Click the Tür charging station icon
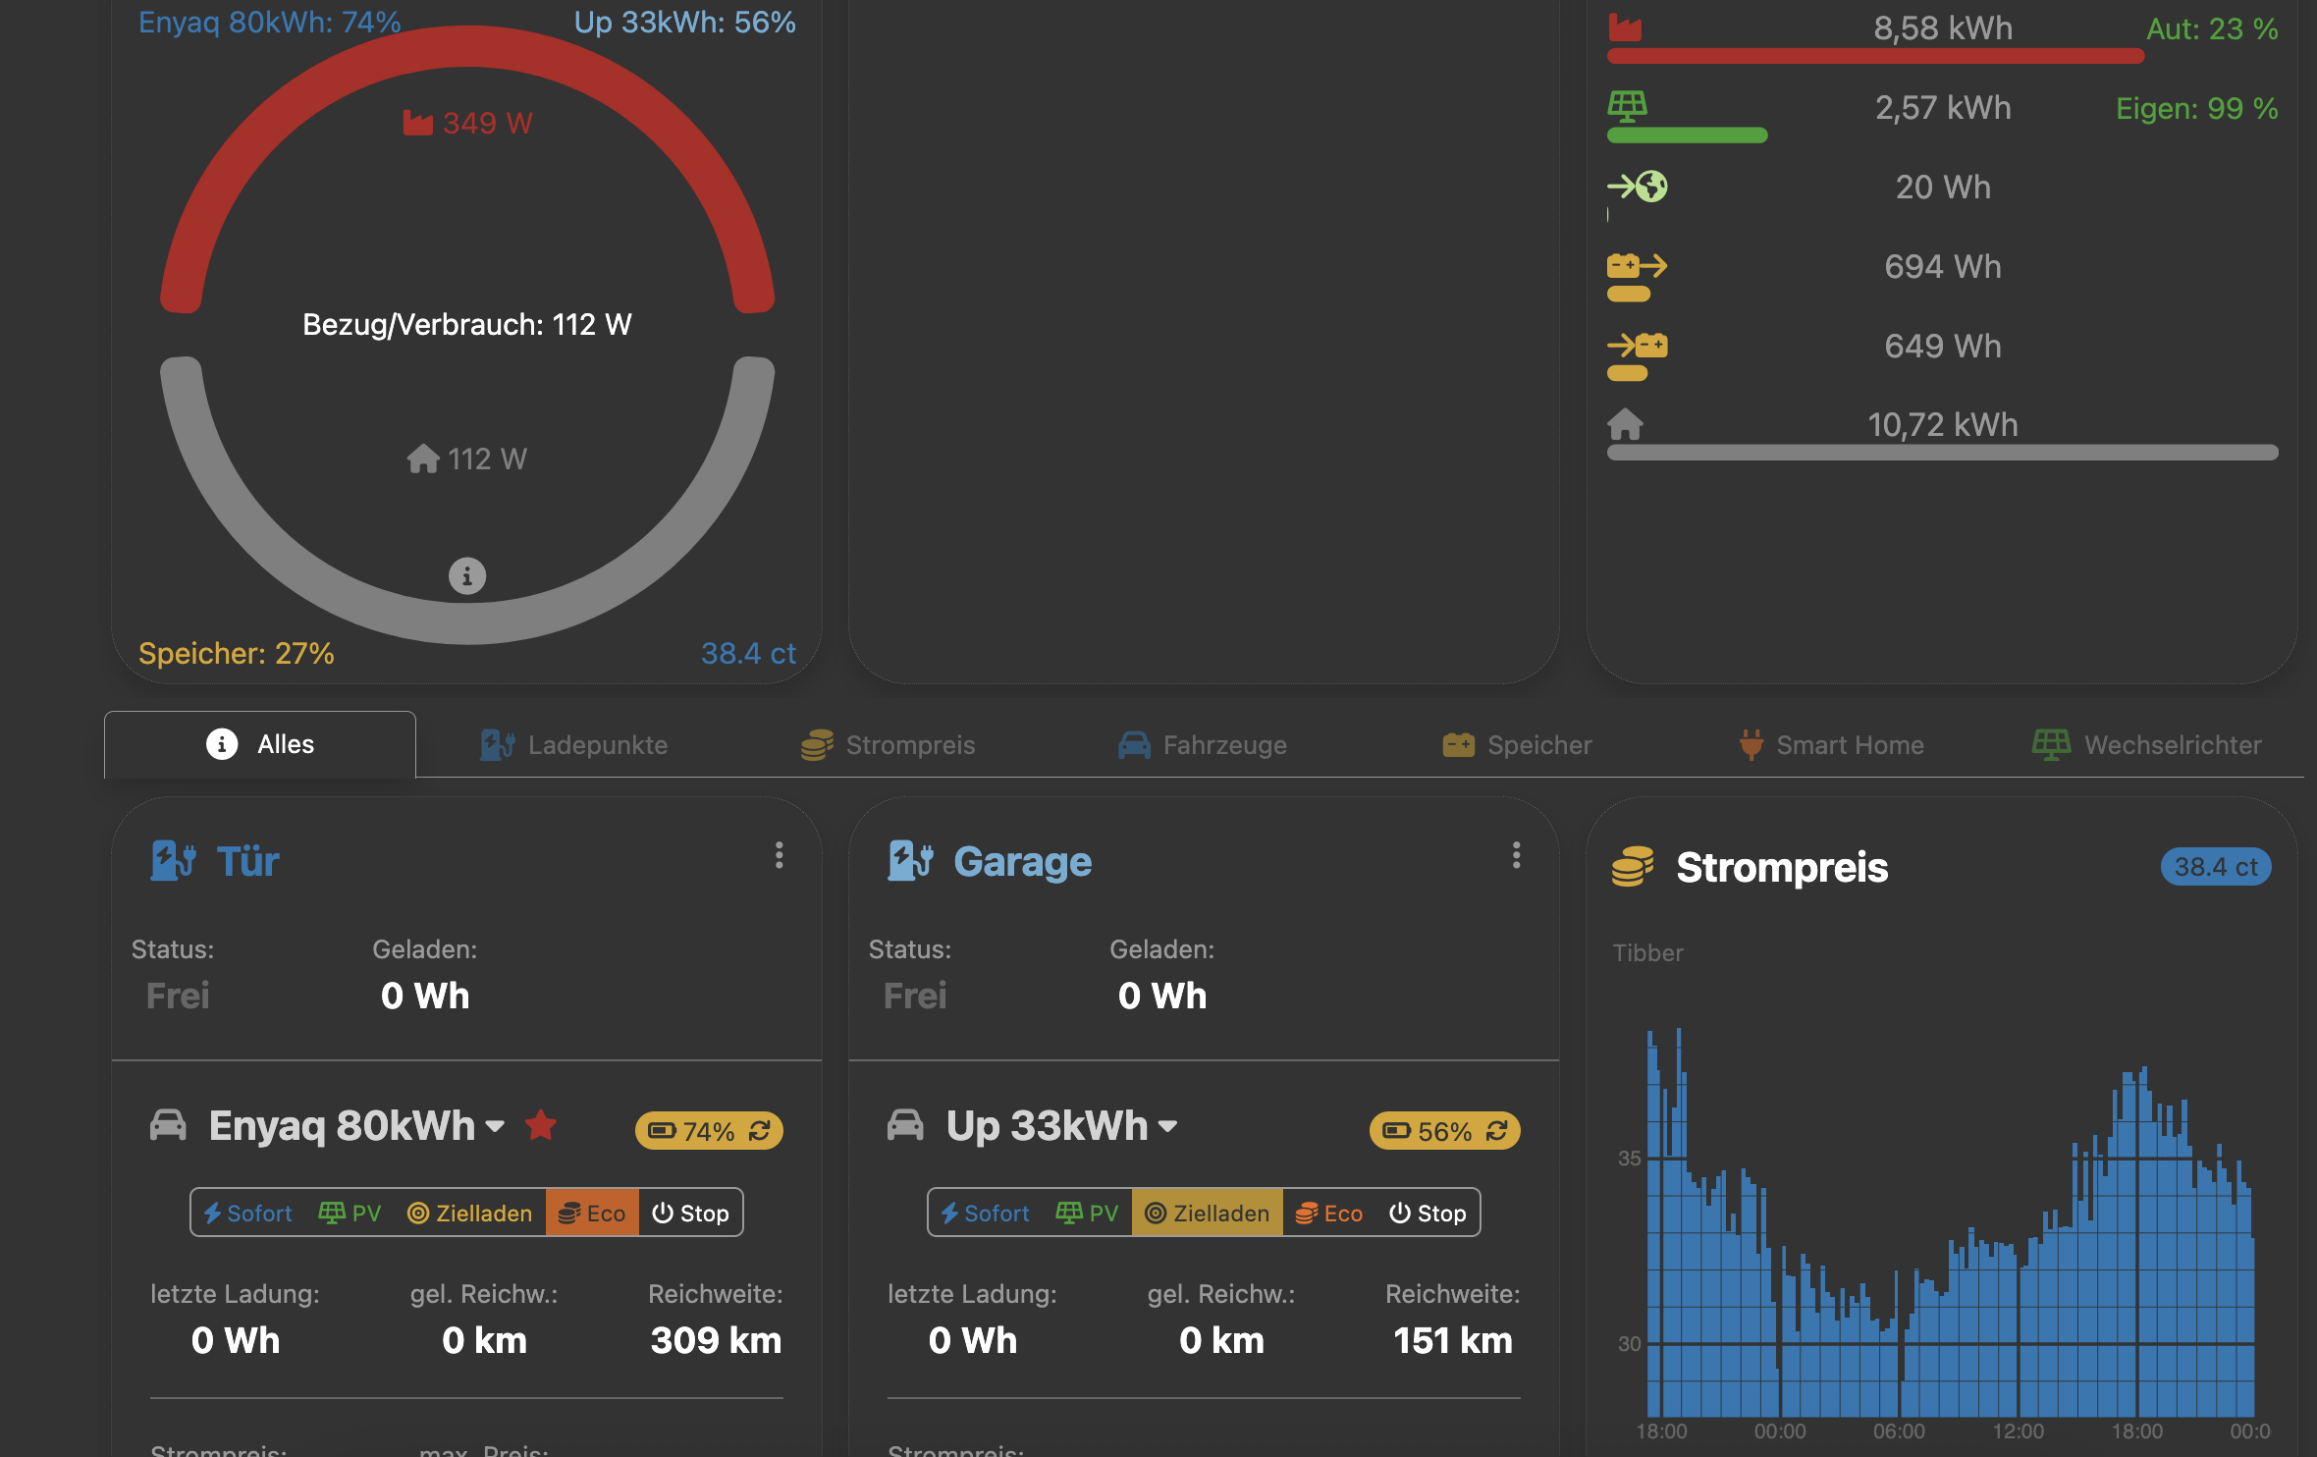This screenshot has height=1457, width=2317. coord(173,861)
